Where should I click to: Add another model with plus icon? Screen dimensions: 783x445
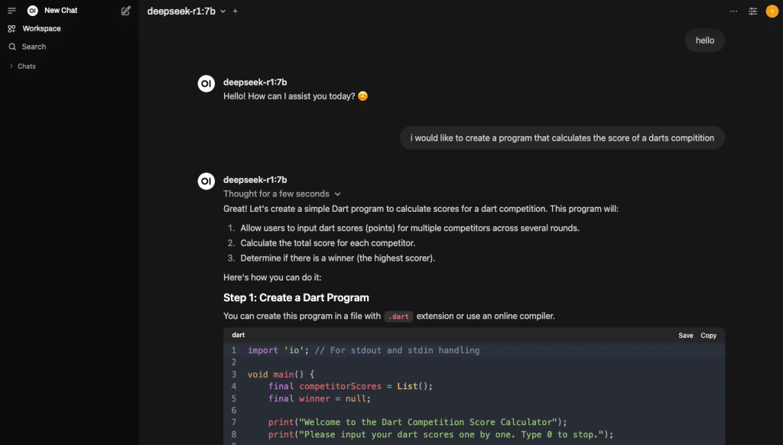[x=236, y=11]
